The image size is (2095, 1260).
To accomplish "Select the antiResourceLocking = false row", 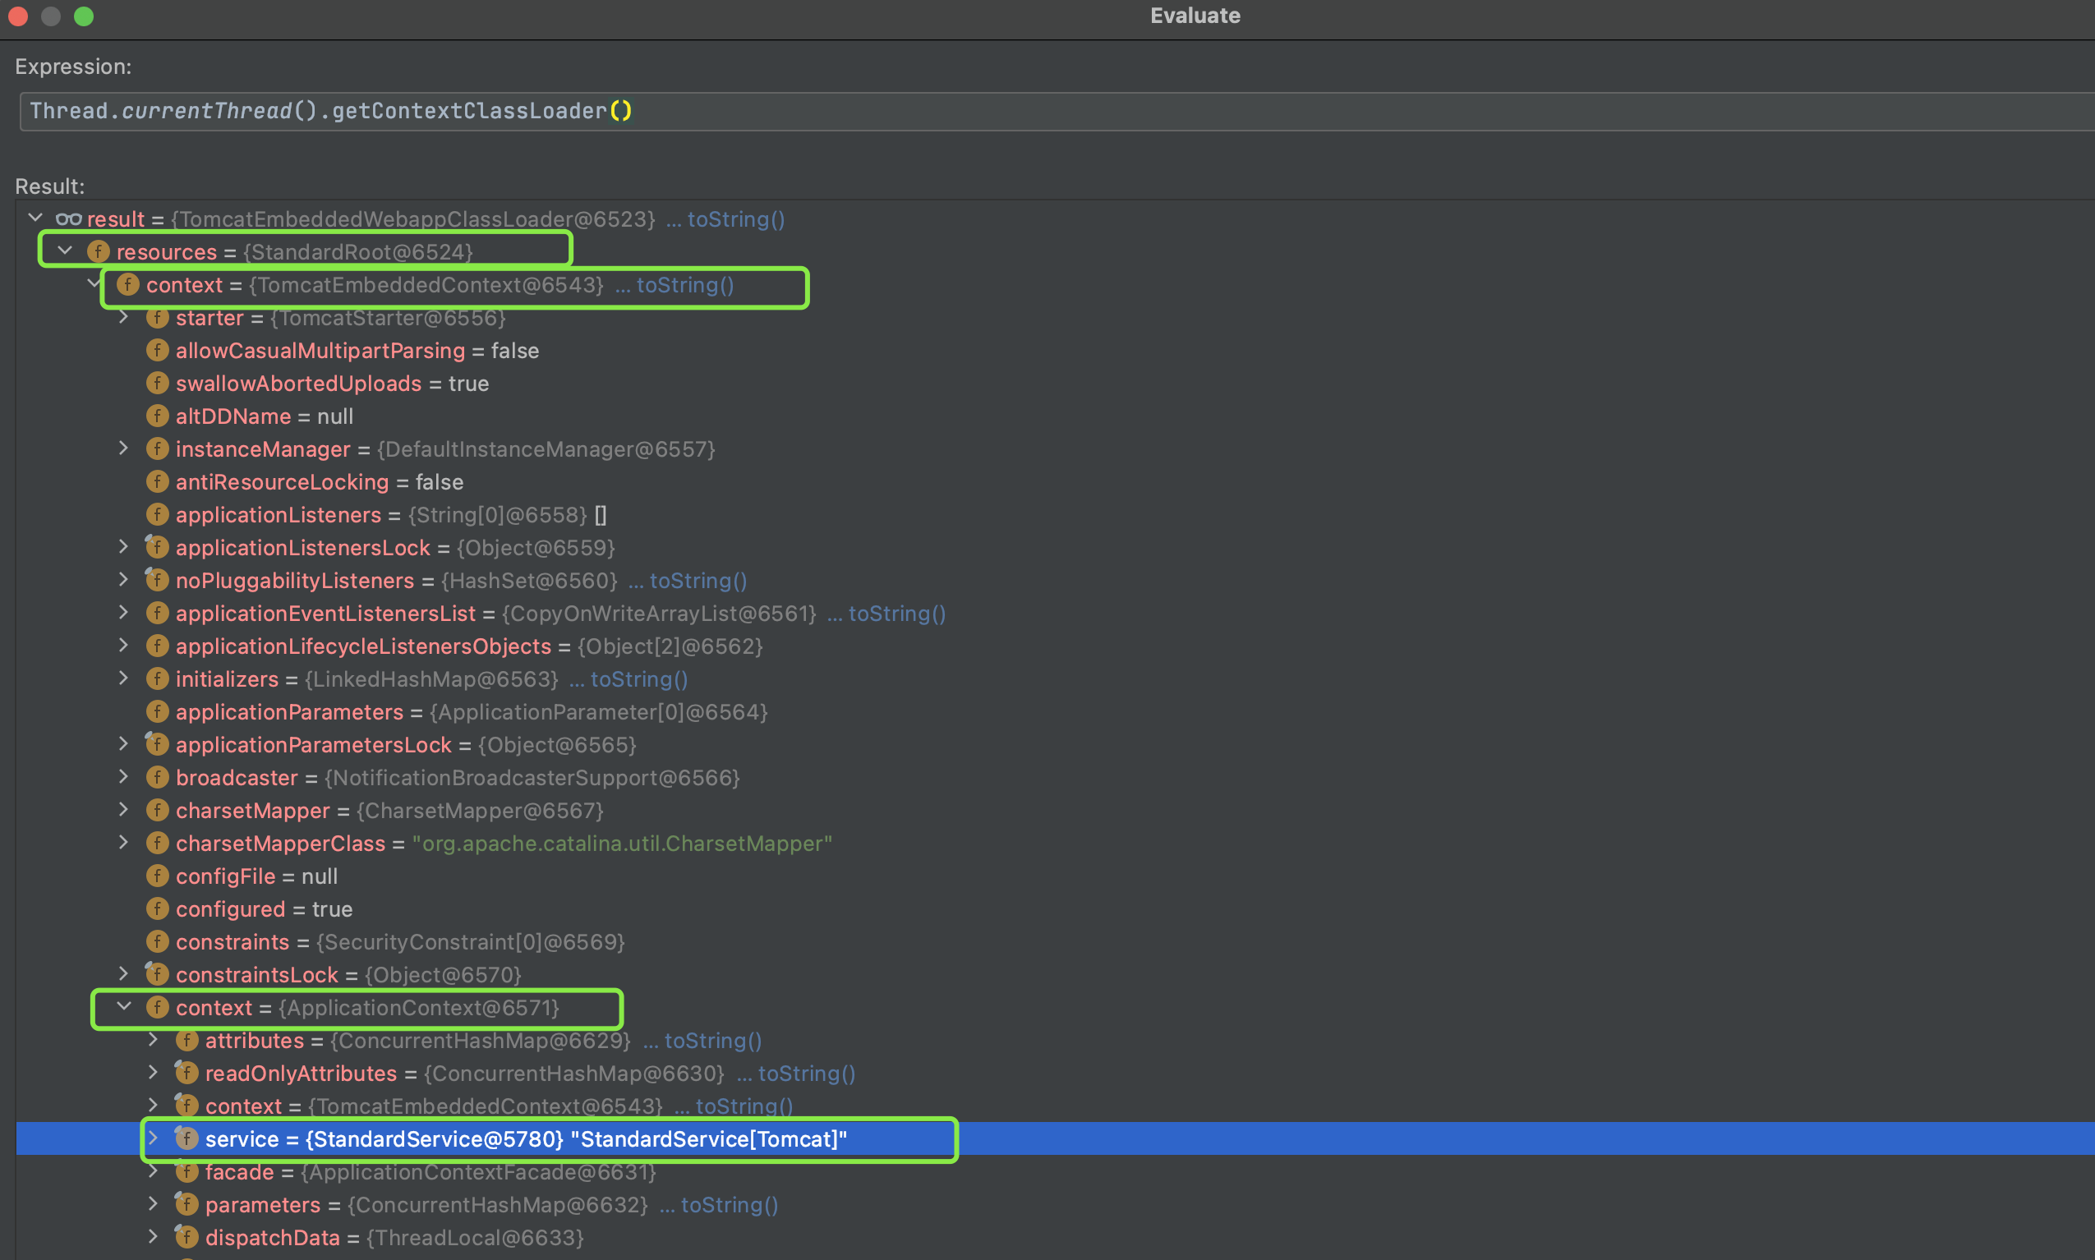I will point(1055,481).
